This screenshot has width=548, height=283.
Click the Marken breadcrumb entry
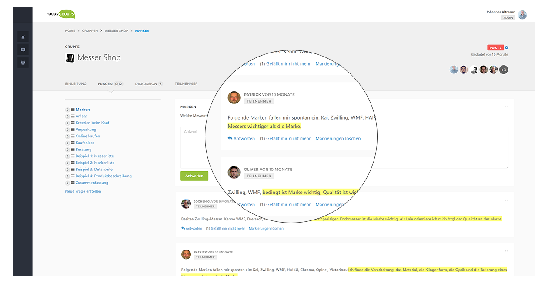142,31
